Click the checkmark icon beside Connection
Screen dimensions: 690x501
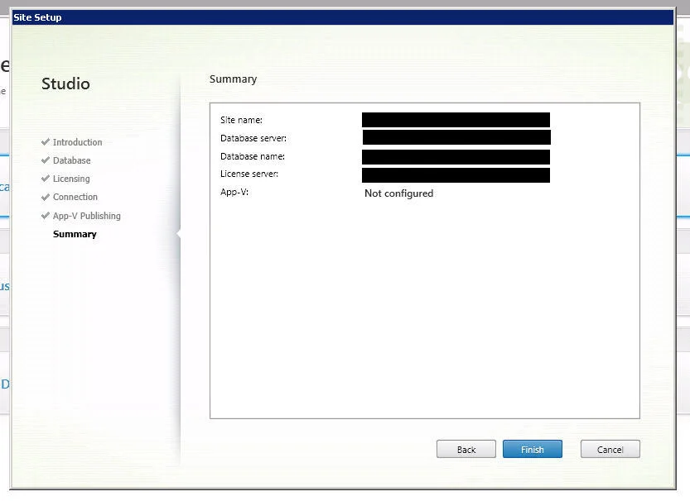[46, 197]
